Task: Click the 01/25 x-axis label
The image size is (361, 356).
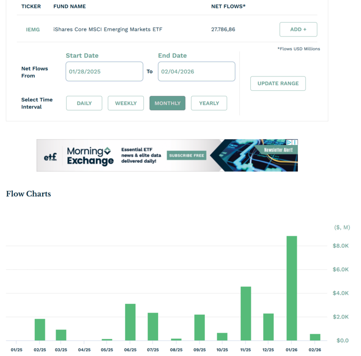Action: pyautogui.click(x=17, y=350)
